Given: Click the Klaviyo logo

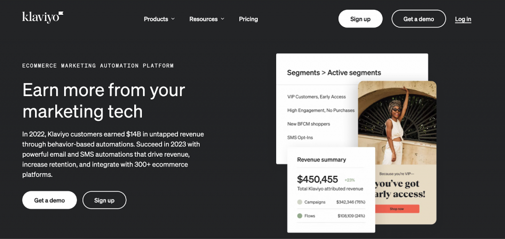Looking at the screenshot, I should [42, 18].
